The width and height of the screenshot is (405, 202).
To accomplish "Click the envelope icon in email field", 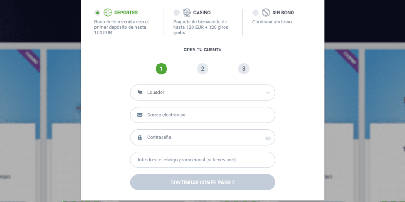I will [x=139, y=115].
